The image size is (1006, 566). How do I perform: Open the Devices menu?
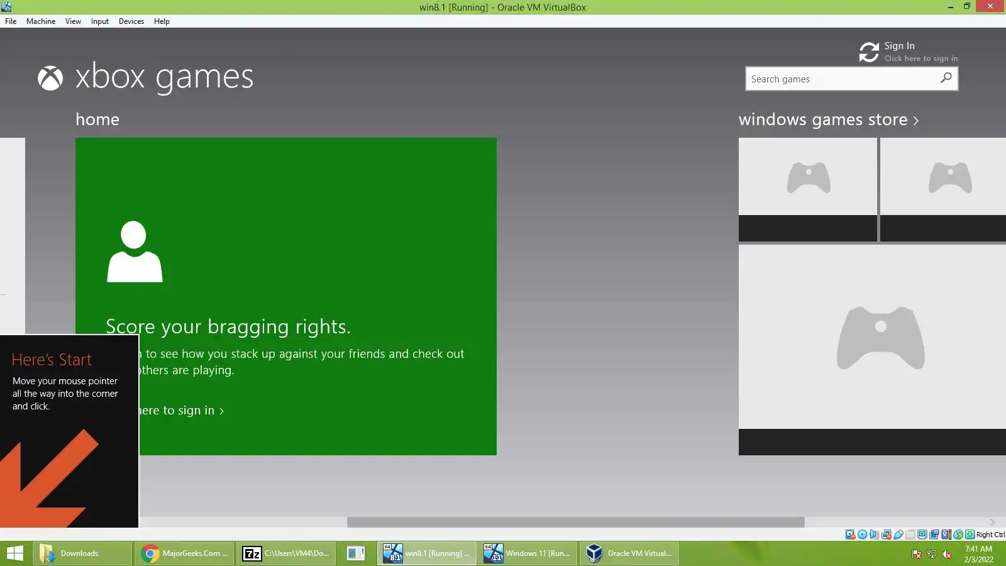131,21
